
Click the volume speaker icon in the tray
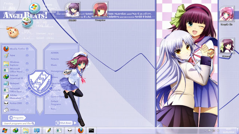tap(218, 131)
